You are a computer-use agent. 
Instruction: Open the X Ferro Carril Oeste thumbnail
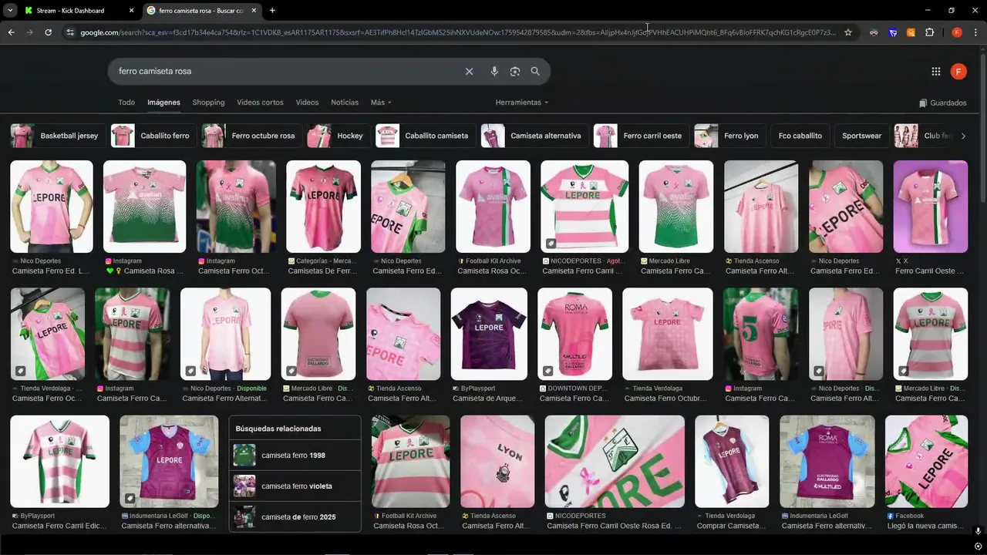click(x=930, y=206)
